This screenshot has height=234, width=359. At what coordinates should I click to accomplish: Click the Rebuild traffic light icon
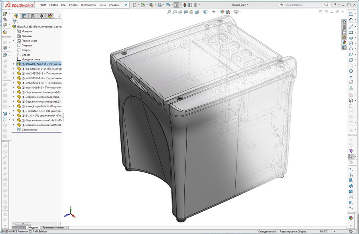(185, 5)
